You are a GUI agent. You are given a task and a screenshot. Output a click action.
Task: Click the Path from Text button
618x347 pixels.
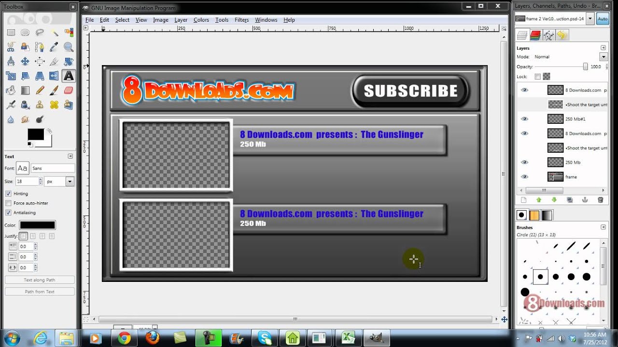pos(40,292)
